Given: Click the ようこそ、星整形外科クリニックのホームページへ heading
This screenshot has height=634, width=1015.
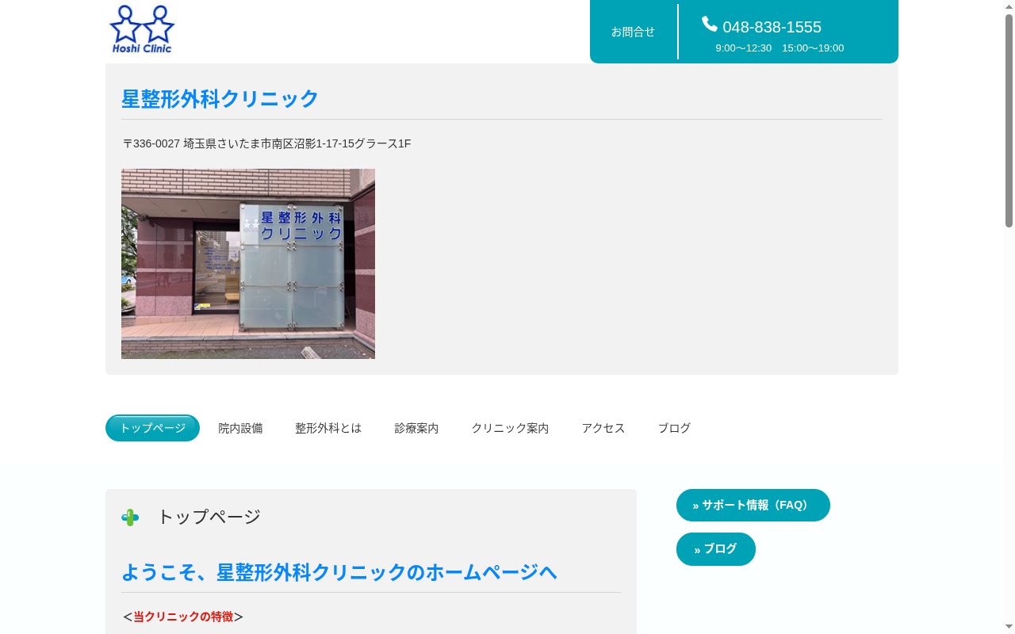Looking at the screenshot, I should click(339, 572).
